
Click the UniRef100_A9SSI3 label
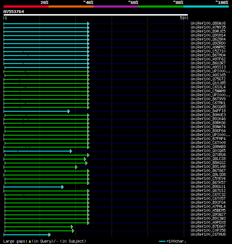tap(208, 67)
